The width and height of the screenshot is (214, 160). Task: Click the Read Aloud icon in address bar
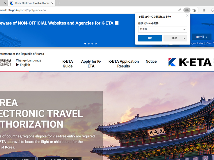pyautogui.click(x=180, y=10)
